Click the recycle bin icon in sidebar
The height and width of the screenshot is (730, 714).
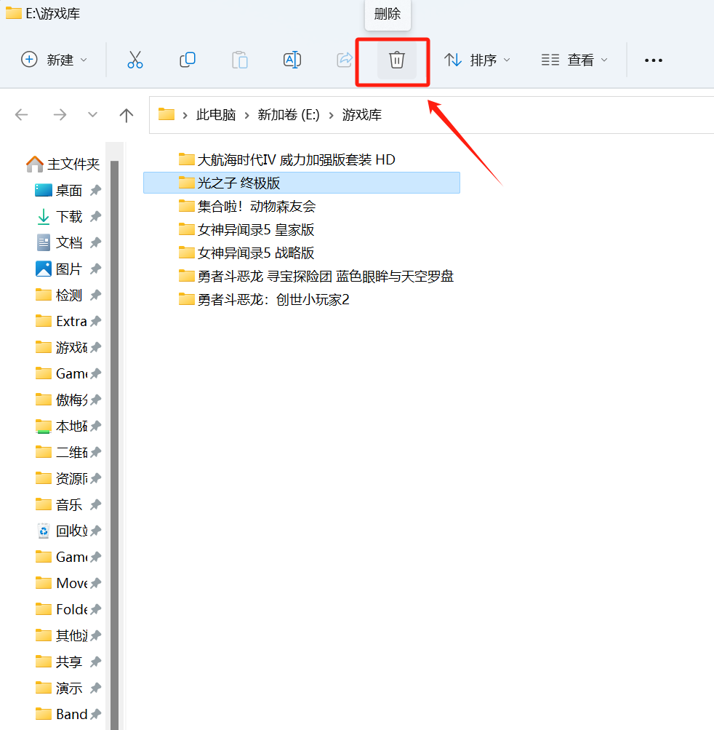tap(44, 531)
